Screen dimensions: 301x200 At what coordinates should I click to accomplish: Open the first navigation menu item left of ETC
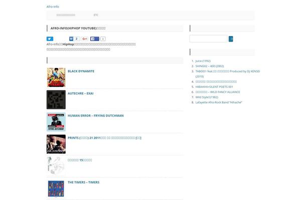pyautogui.click(x=66, y=15)
